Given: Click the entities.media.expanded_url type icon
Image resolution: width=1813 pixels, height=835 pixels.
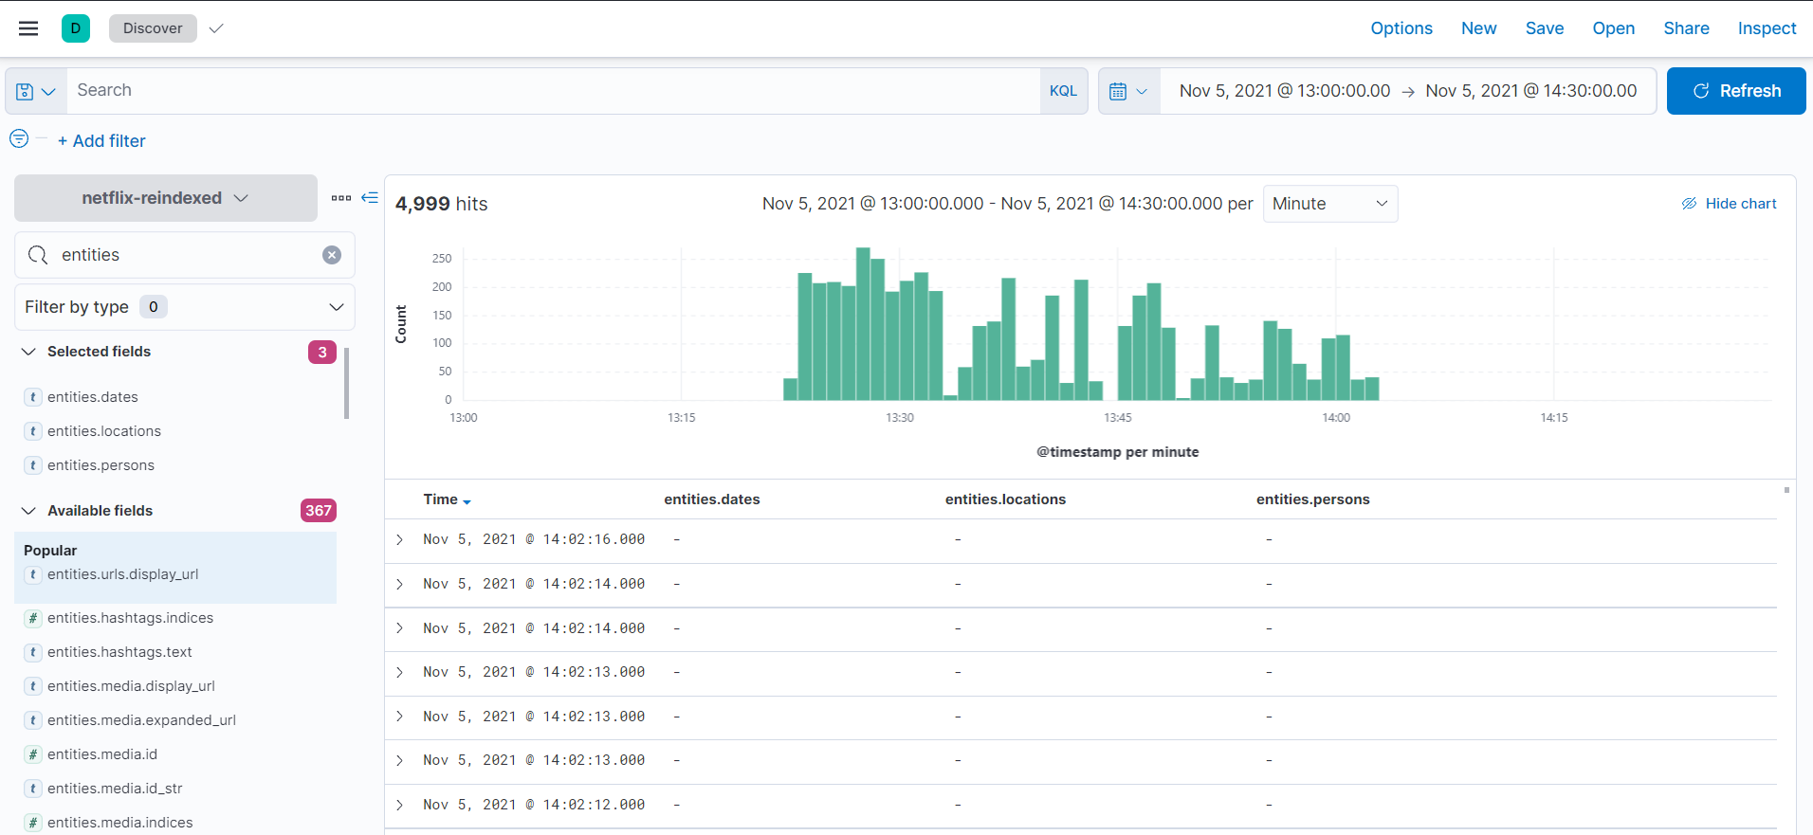Looking at the screenshot, I should tap(33, 720).
